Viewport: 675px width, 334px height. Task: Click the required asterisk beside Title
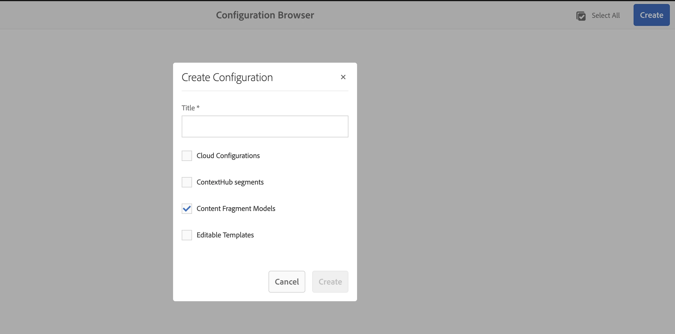click(x=198, y=107)
